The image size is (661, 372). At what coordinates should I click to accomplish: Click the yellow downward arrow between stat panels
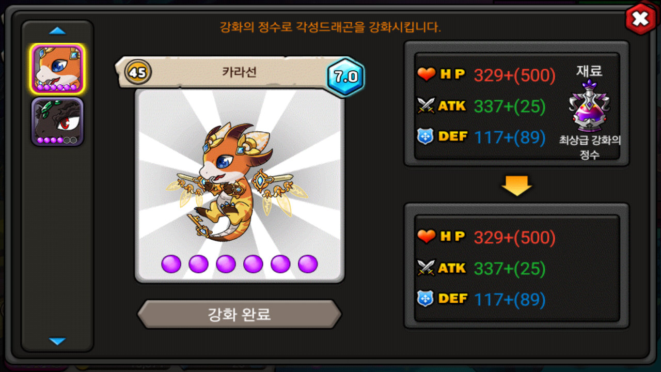(x=516, y=185)
